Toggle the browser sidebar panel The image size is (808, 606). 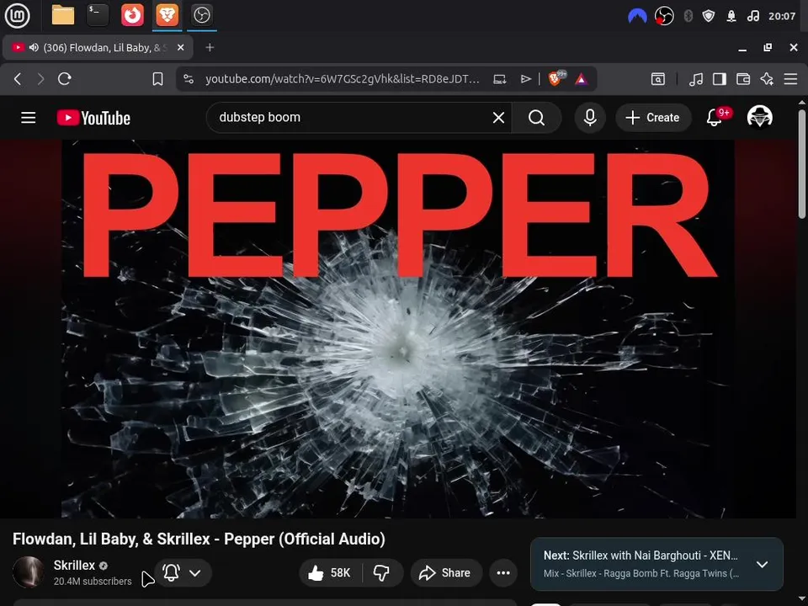720,79
